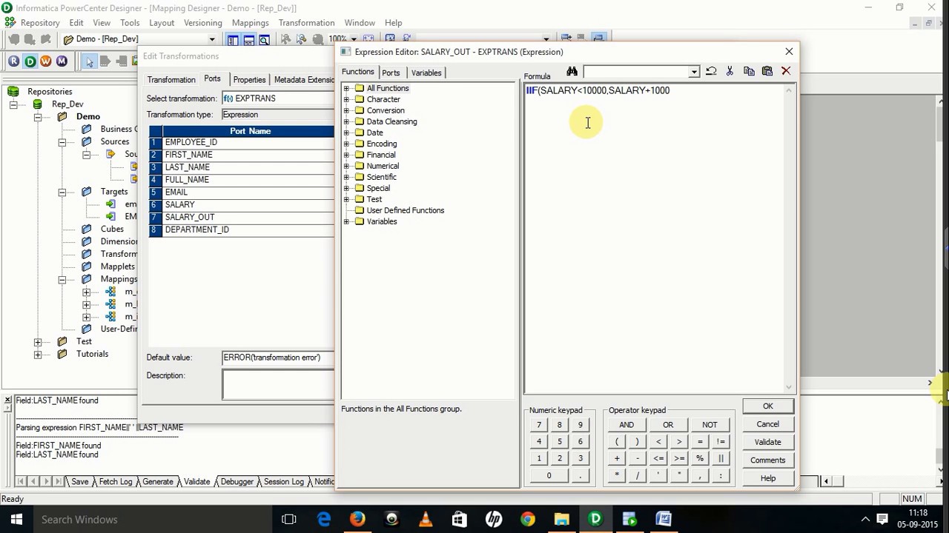Collapse the Demo folder in the Navigator
The width and height of the screenshot is (949, 533).
[38, 117]
